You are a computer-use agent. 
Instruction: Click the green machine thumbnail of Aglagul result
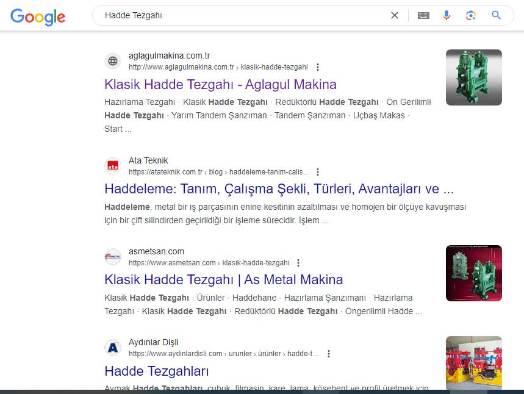[473, 77]
